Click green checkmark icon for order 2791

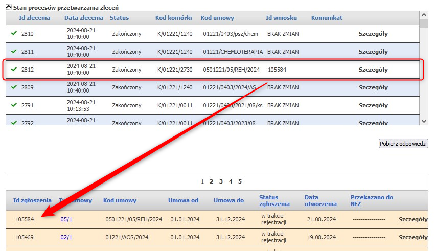click(14, 105)
